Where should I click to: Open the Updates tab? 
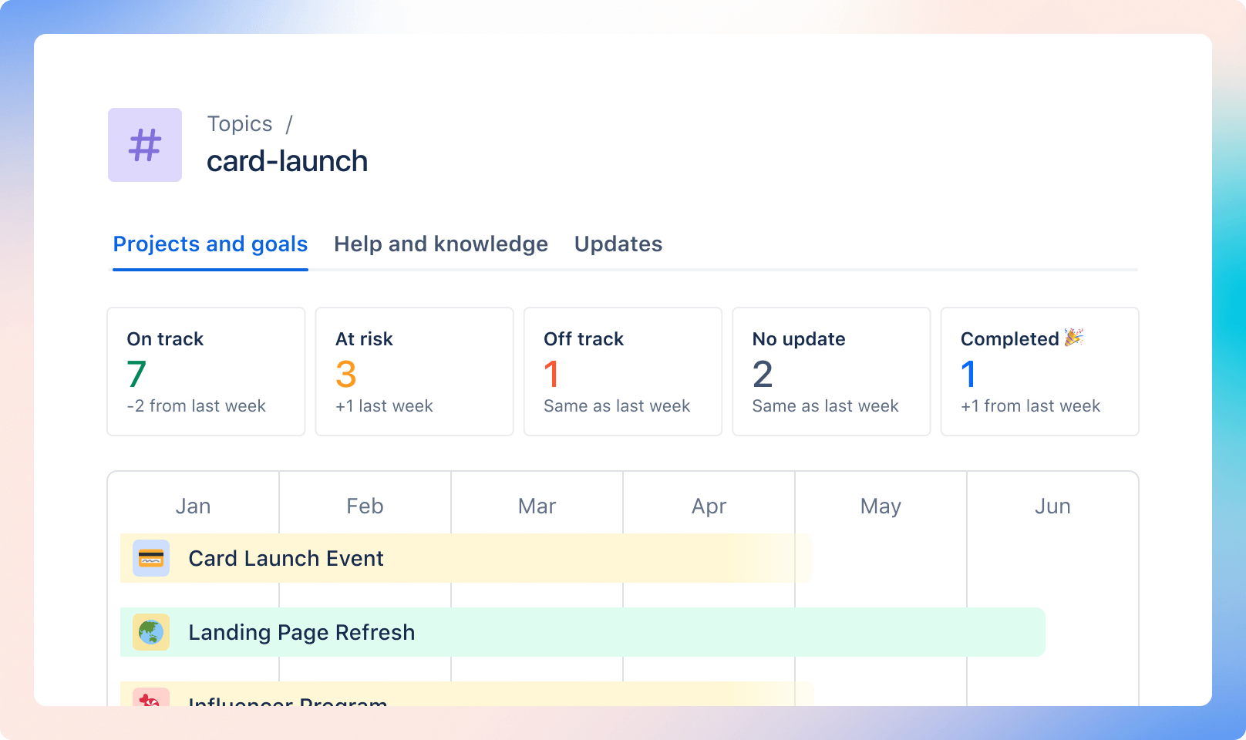pos(618,244)
